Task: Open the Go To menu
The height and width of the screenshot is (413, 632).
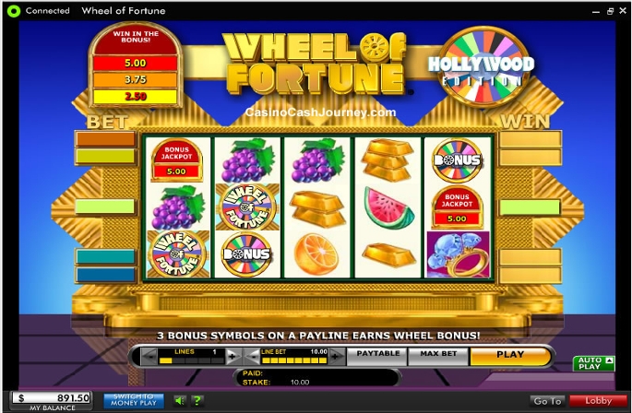Action: tap(547, 401)
